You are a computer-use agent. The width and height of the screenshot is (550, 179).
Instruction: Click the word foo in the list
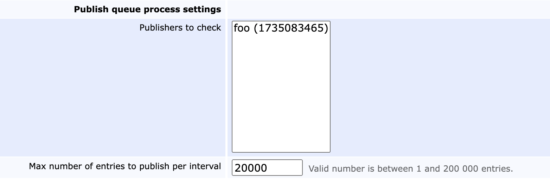click(x=241, y=28)
